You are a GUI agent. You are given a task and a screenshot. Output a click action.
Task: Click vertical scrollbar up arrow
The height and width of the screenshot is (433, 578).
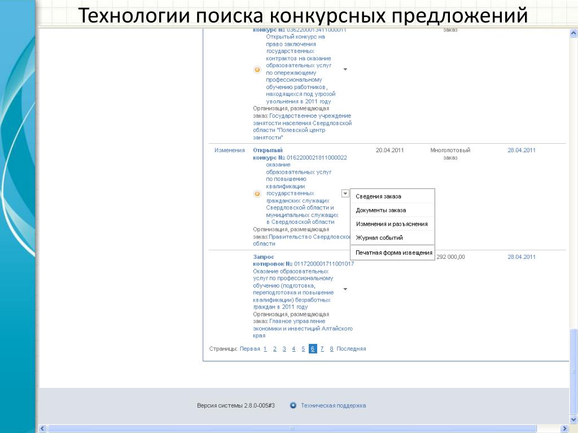click(x=573, y=33)
